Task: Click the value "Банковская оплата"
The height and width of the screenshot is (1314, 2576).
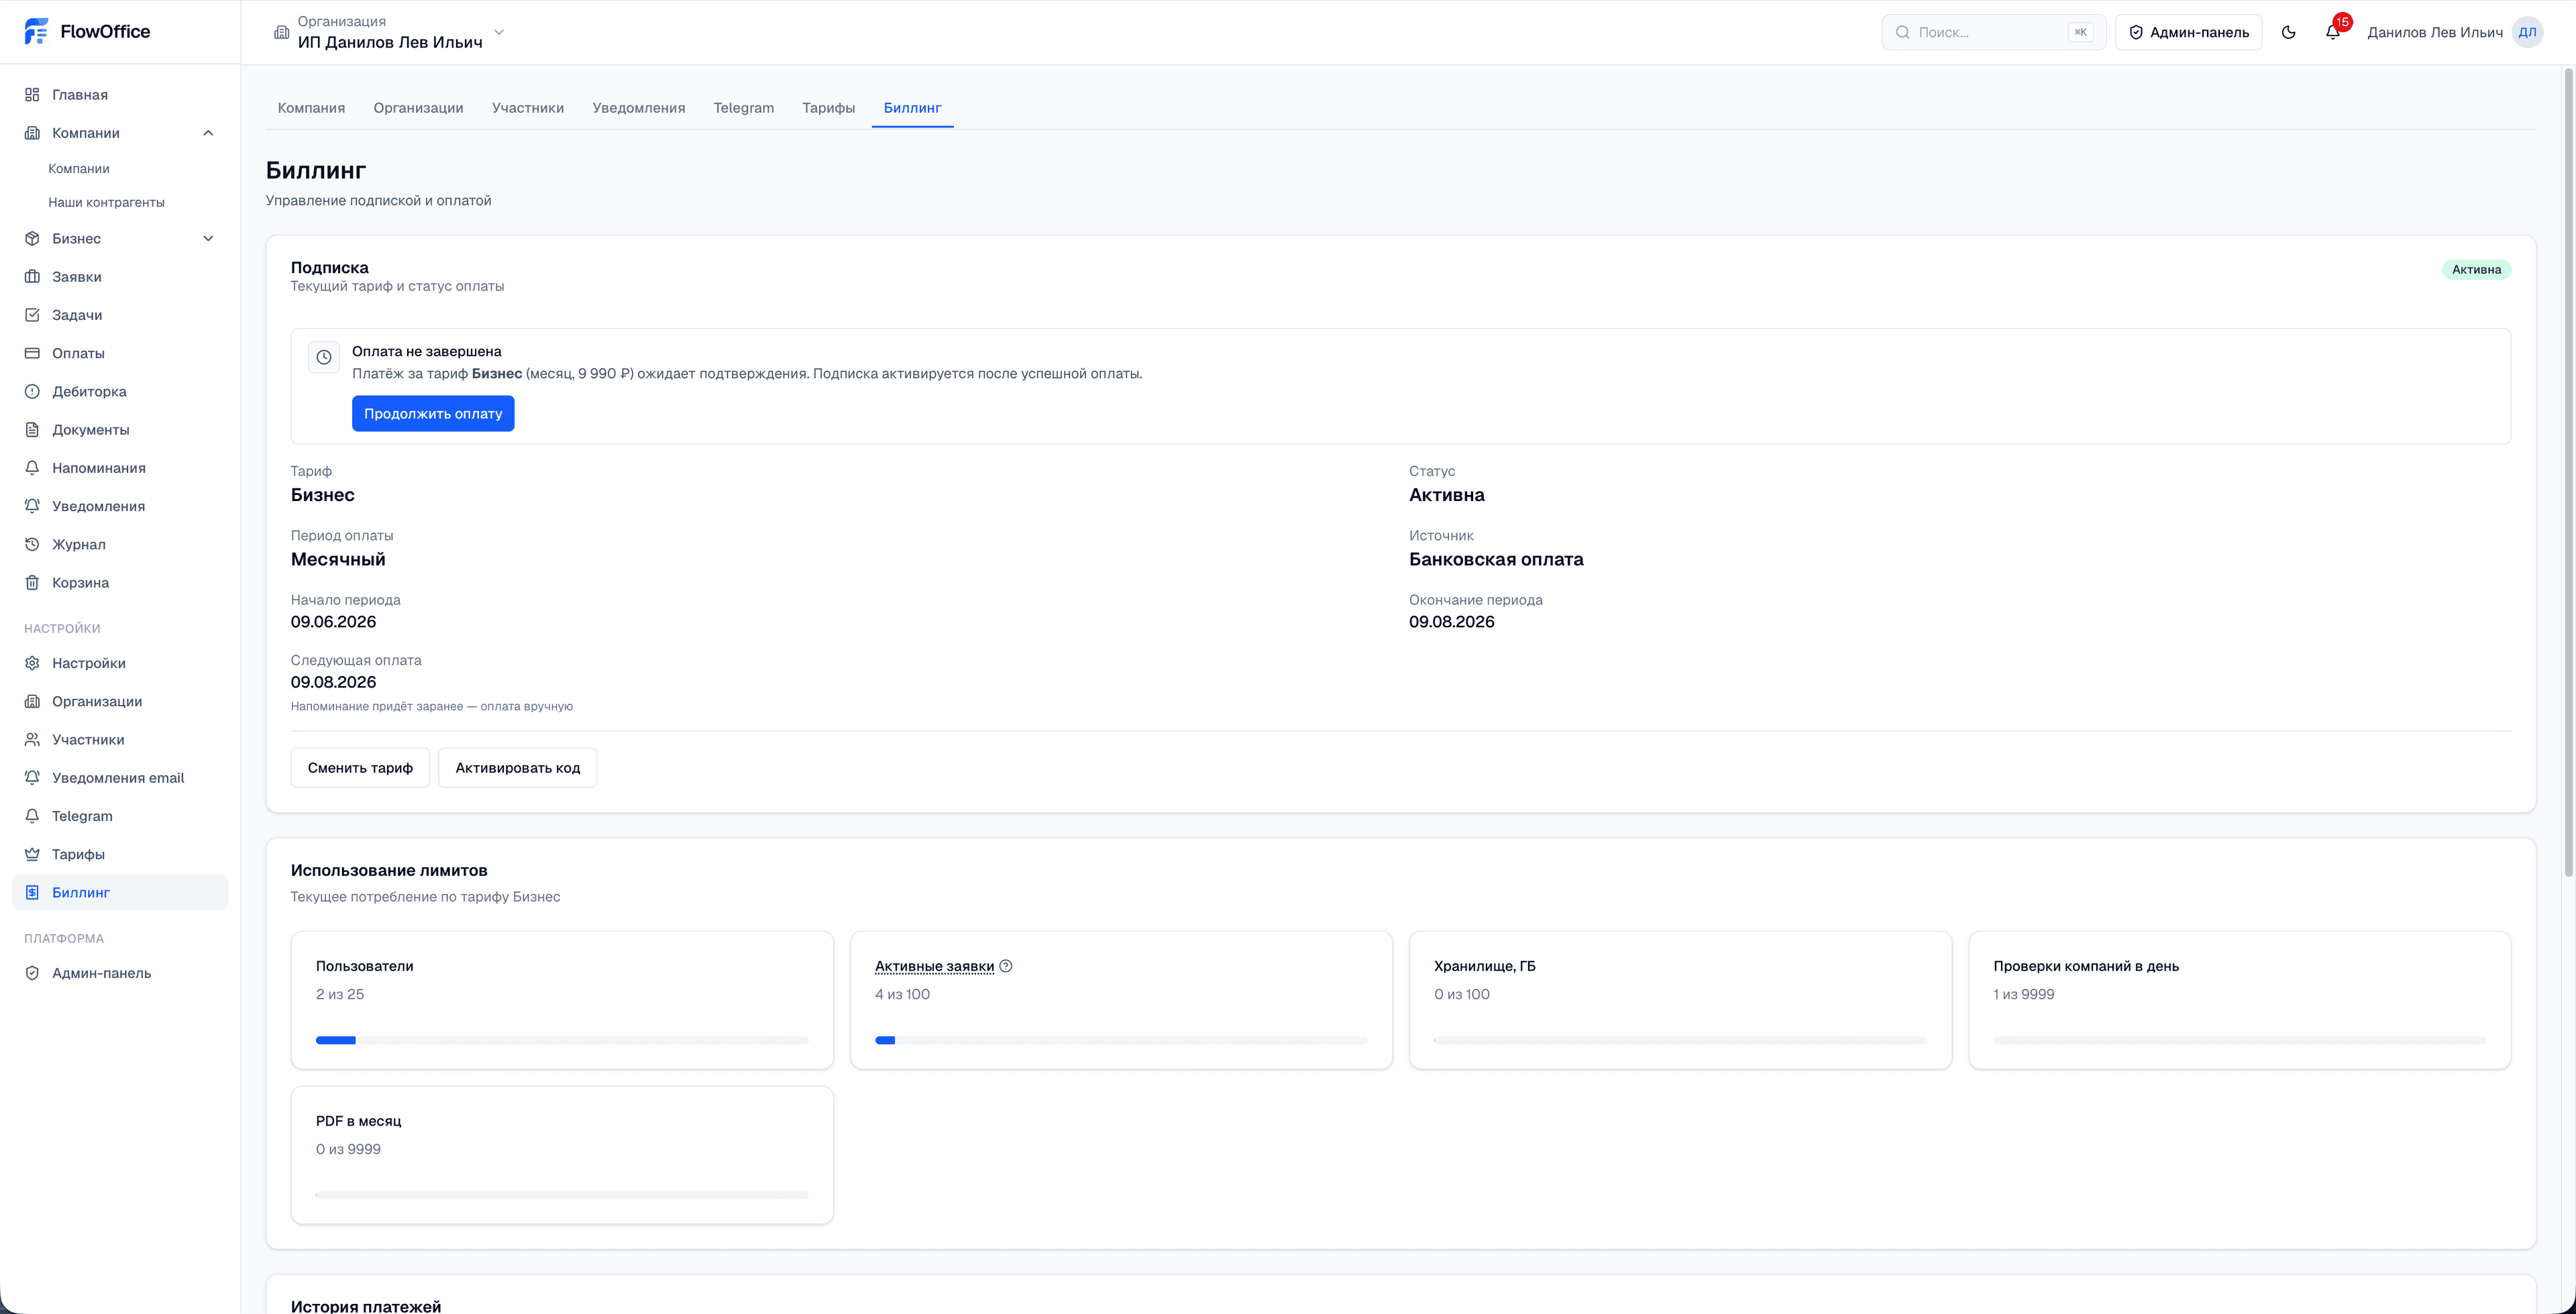Action: point(1496,560)
